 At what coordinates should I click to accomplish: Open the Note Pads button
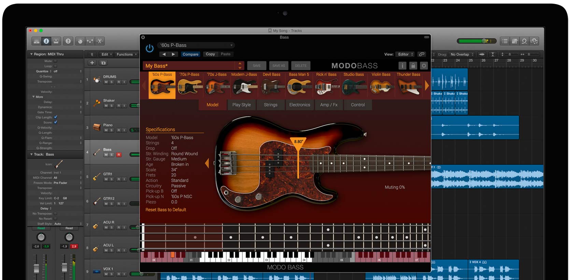coord(515,41)
